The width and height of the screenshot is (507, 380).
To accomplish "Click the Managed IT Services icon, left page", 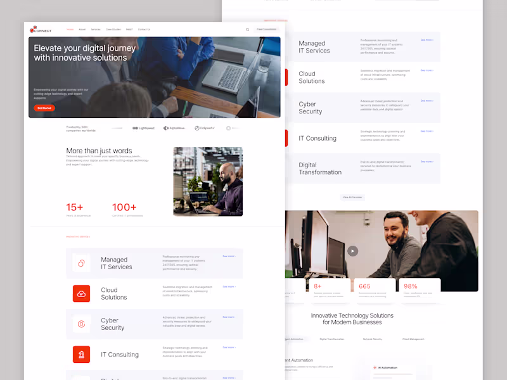I will tap(82, 263).
